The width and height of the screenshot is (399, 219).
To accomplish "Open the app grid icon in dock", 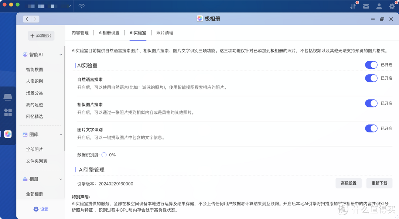I will [8, 112].
